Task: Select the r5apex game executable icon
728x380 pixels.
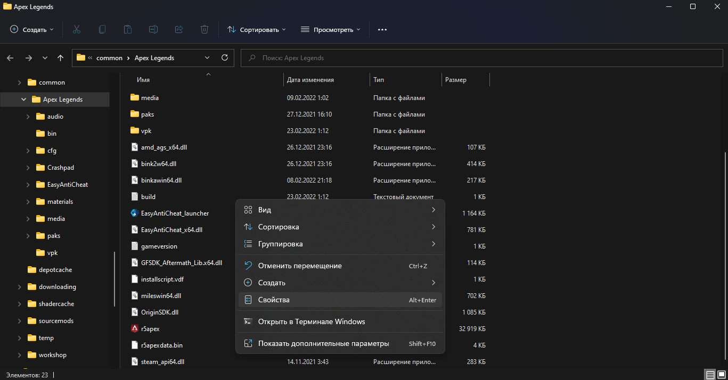Action: [135, 328]
